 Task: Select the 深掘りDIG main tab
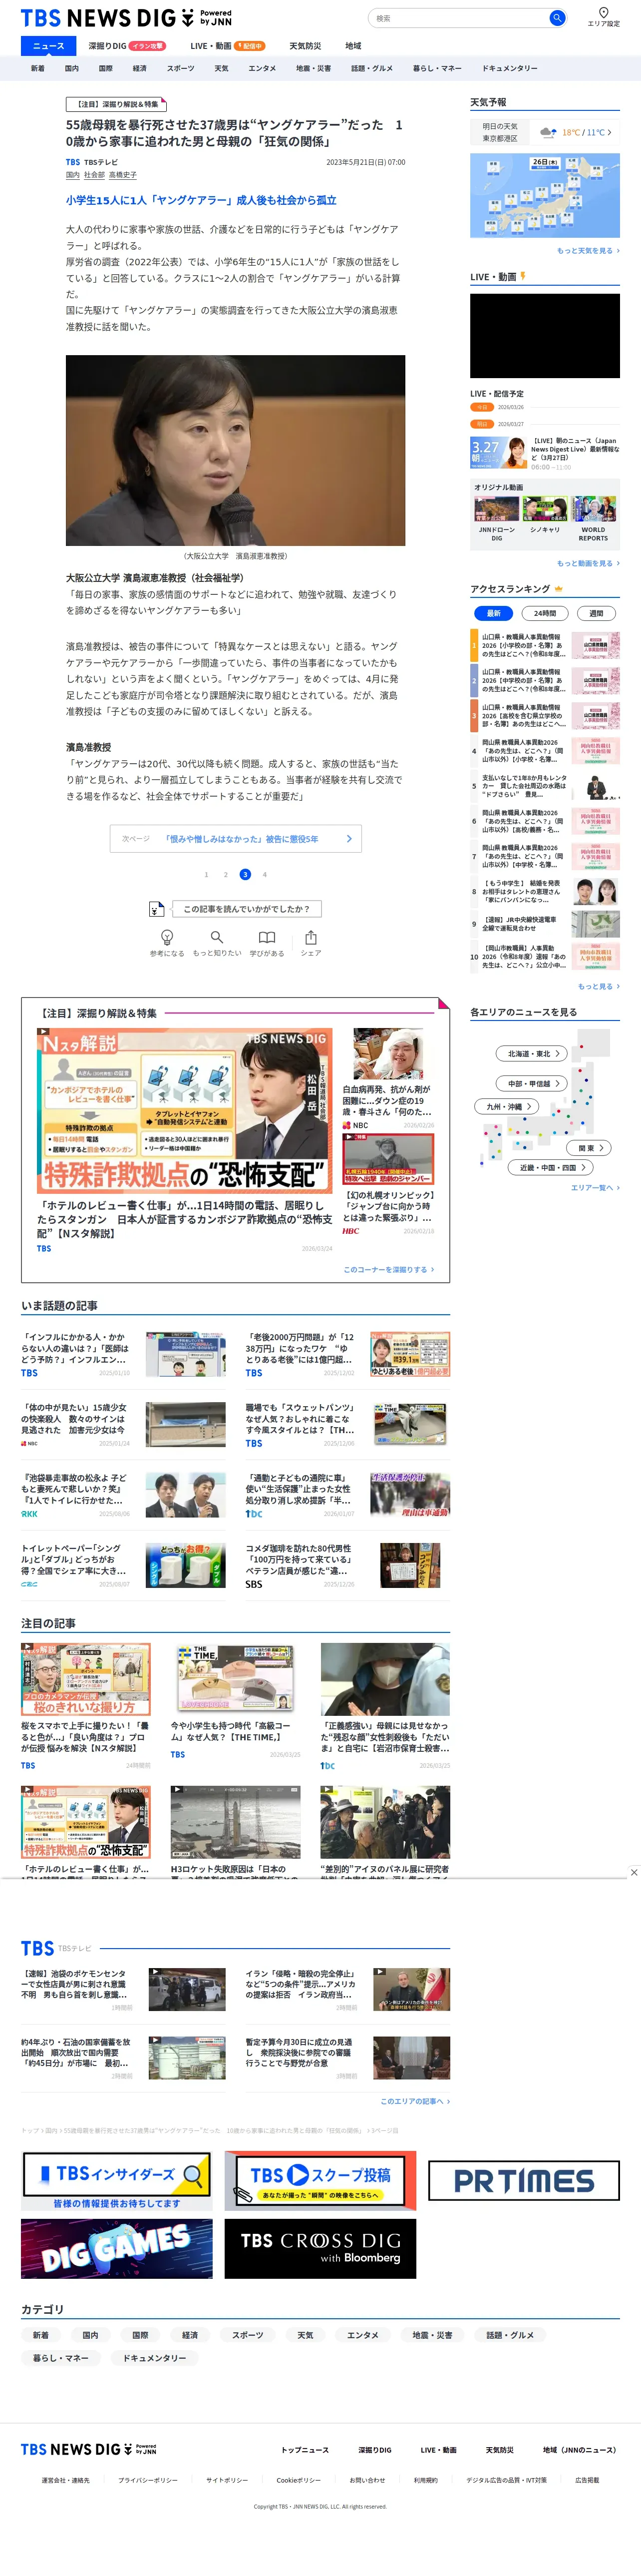pyautogui.click(x=126, y=46)
